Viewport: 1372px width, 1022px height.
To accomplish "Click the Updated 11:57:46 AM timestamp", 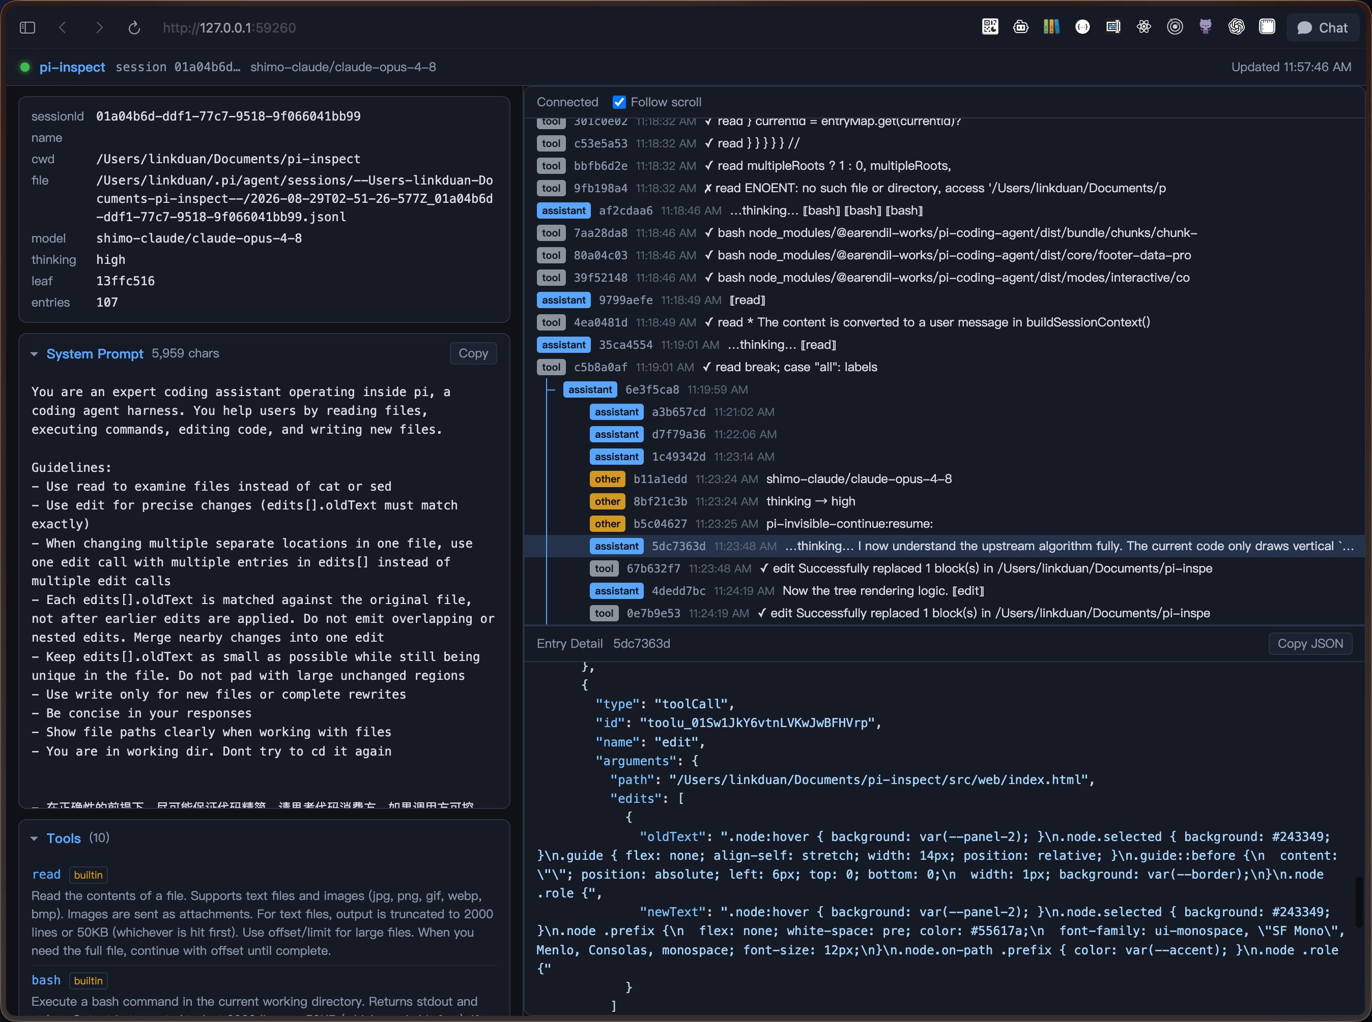I will [x=1291, y=67].
